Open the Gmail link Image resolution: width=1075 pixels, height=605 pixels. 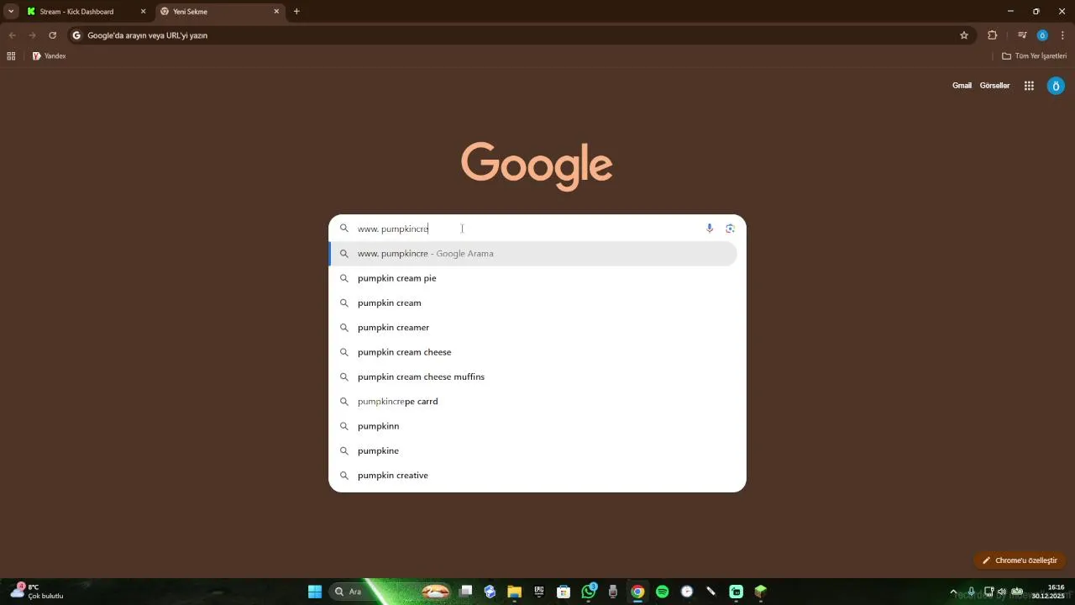pyautogui.click(x=962, y=86)
